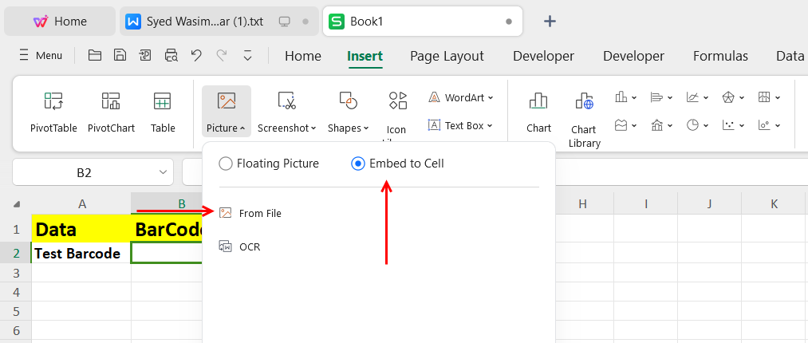Image resolution: width=808 pixels, height=343 pixels.
Task: Insert a Table from the ribbon
Action: point(163,102)
